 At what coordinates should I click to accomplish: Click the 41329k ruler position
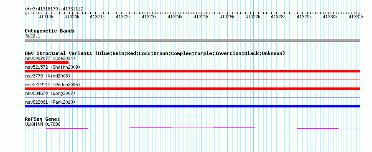coord(305,17)
